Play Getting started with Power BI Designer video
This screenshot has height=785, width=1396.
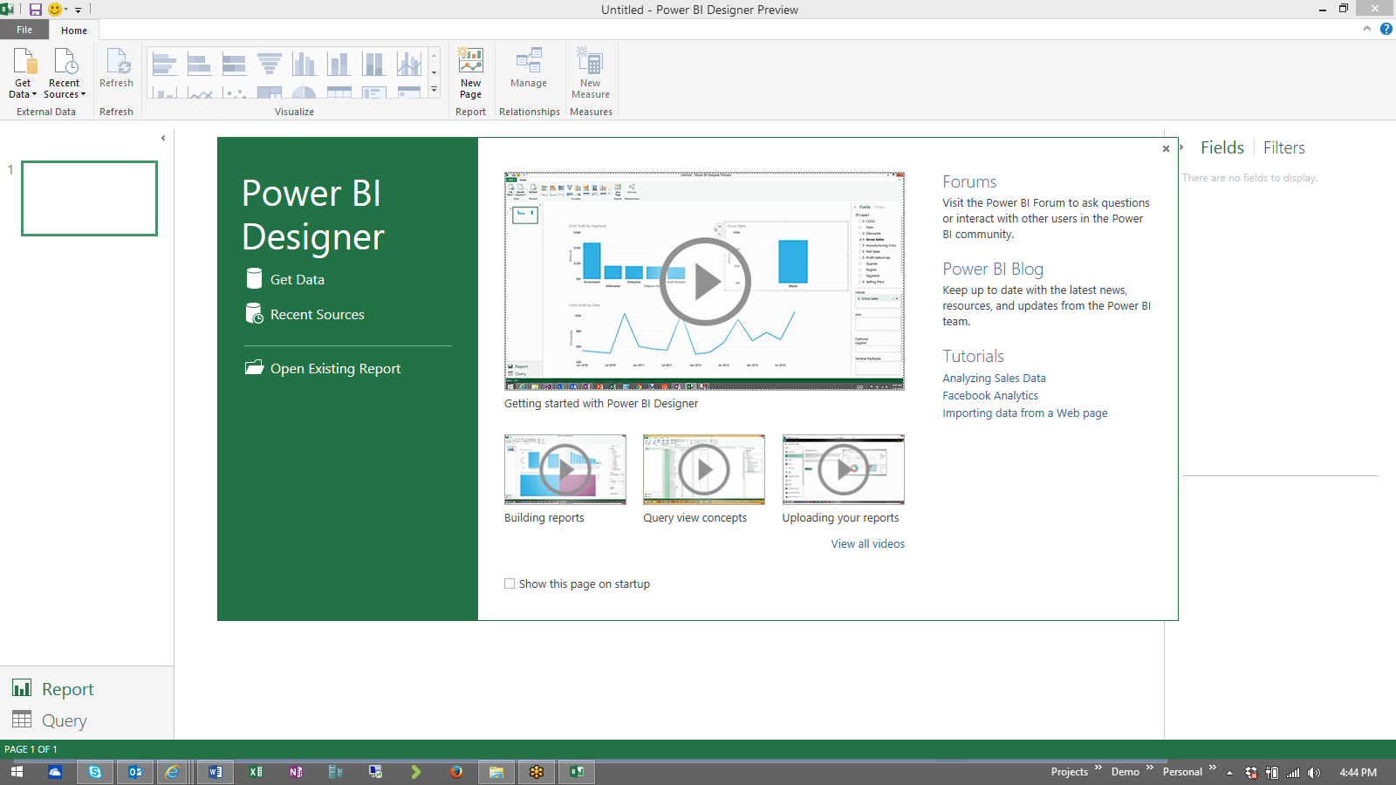(705, 281)
